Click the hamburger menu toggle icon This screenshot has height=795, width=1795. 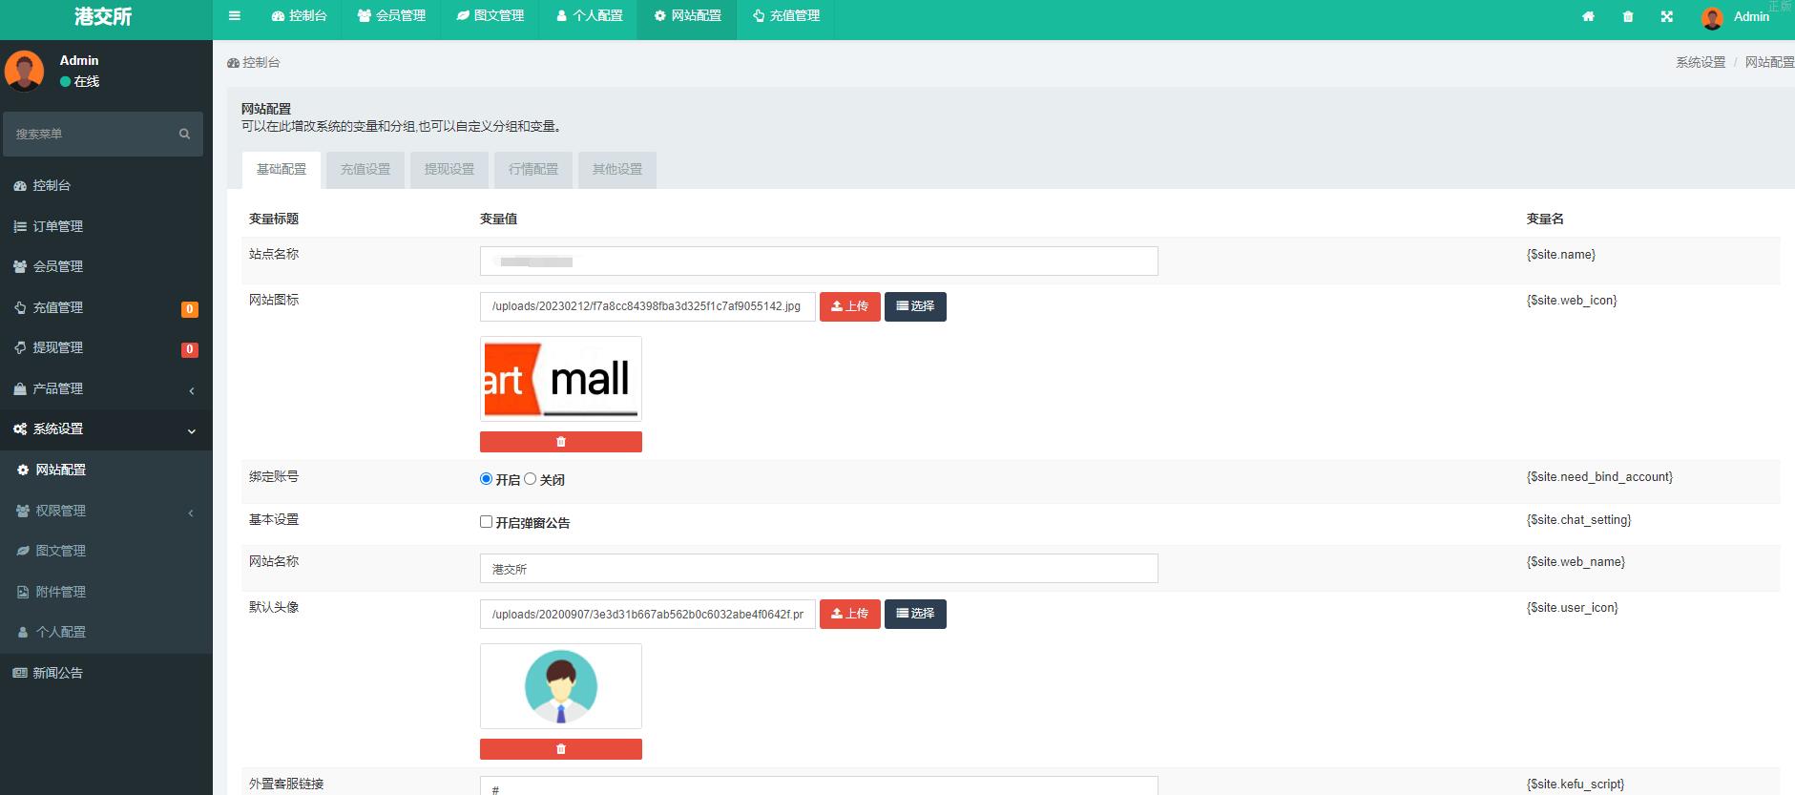coord(235,16)
